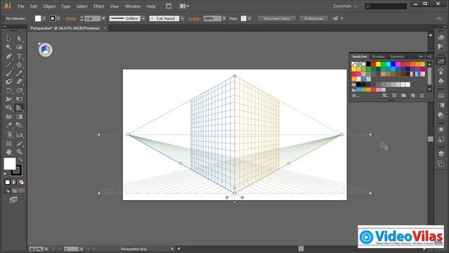Open the Essentials workspace switcher
The height and width of the screenshot is (253, 449).
coord(344,6)
